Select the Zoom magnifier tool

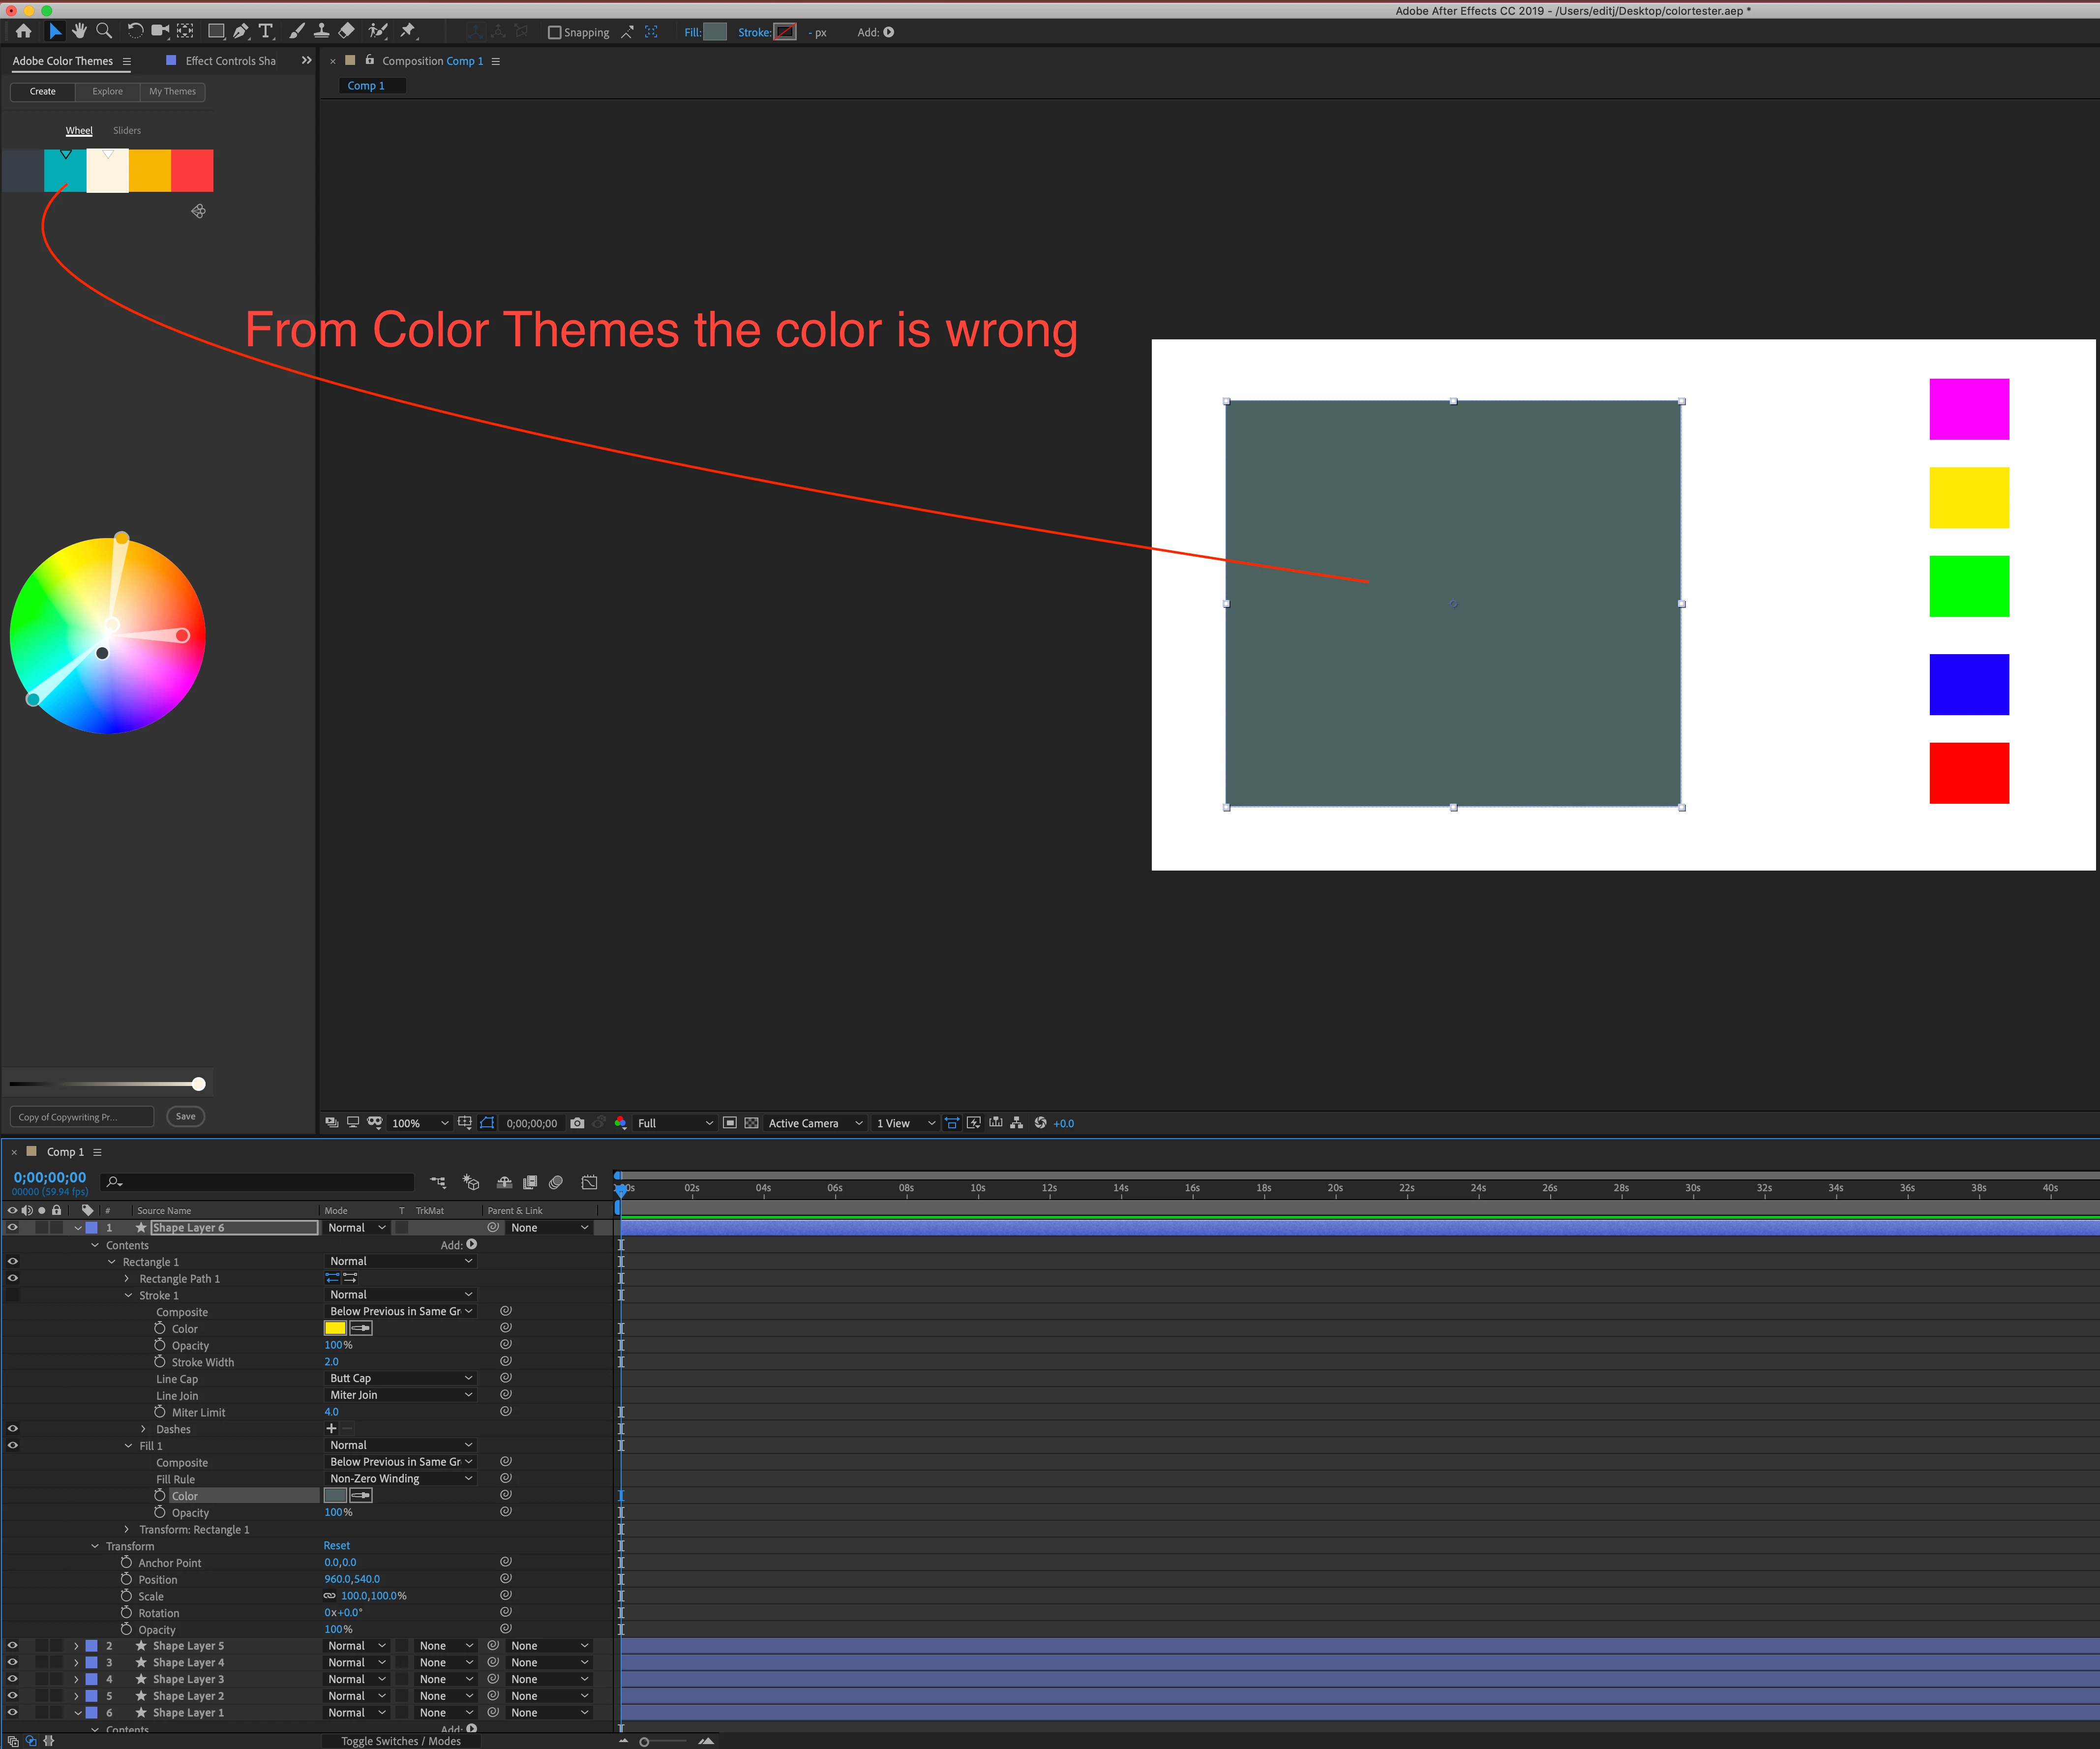(x=104, y=31)
